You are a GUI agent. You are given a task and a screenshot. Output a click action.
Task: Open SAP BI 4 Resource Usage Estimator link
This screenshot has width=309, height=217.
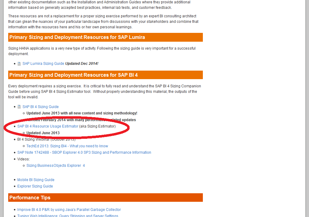pos(48,126)
